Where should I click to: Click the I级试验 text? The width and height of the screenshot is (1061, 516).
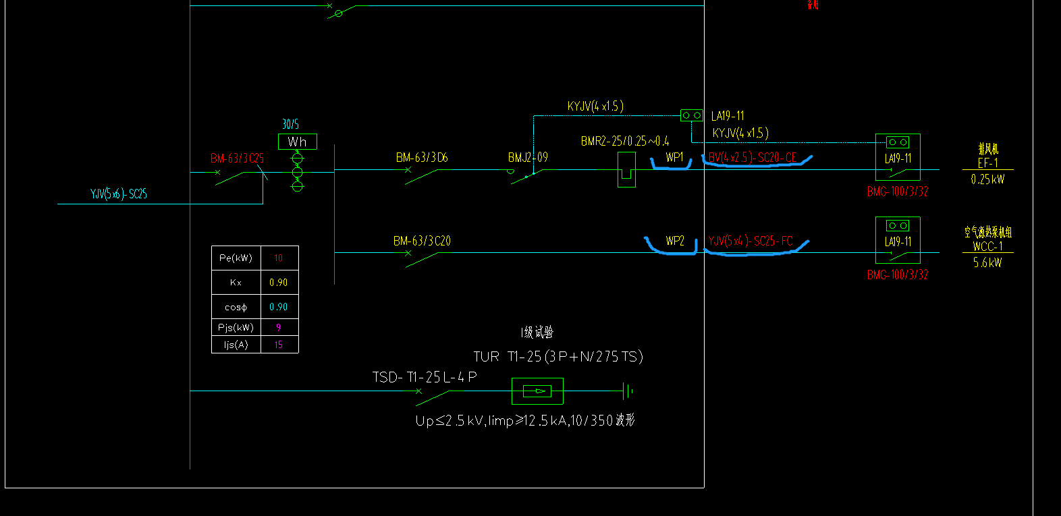(x=537, y=332)
